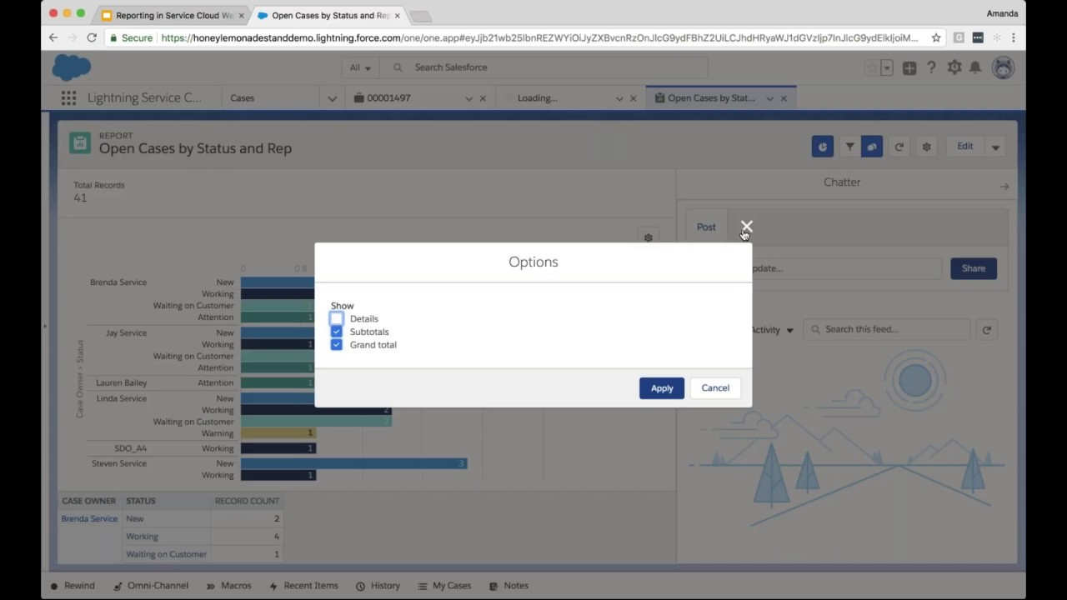Open the Loading tab dropdown arrow
1067x600 pixels.
[619, 98]
